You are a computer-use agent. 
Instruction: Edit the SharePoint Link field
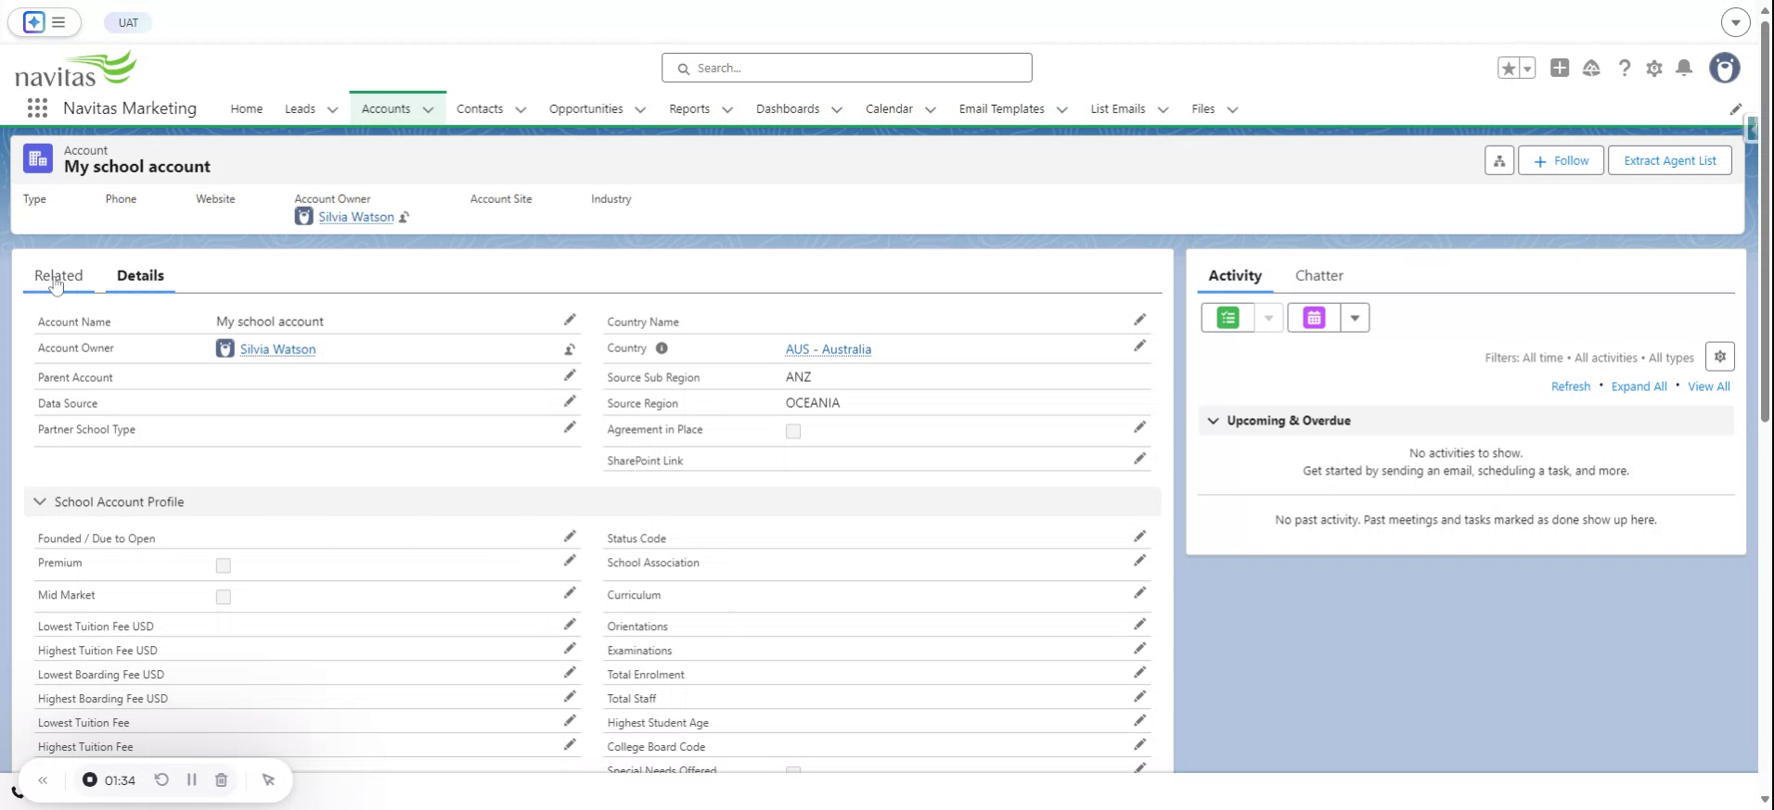[x=1139, y=459]
